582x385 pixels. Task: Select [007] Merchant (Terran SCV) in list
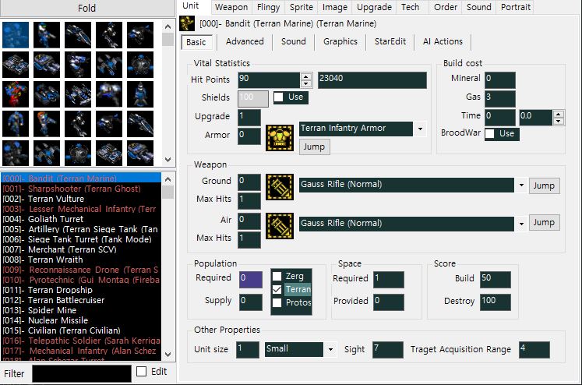click(81, 249)
